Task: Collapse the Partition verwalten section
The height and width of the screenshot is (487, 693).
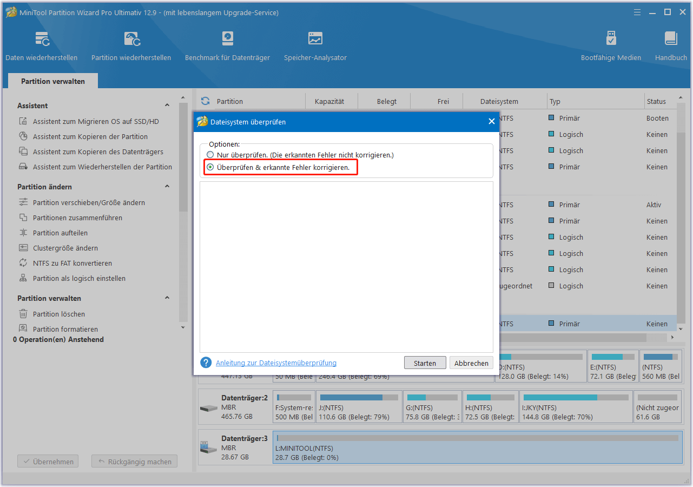Action: tap(167, 298)
